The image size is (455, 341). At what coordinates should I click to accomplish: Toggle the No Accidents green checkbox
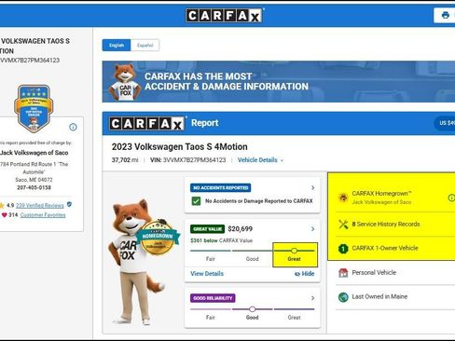[196, 201]
